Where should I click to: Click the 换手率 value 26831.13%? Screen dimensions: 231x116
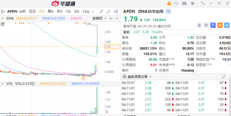click(148, 48)
